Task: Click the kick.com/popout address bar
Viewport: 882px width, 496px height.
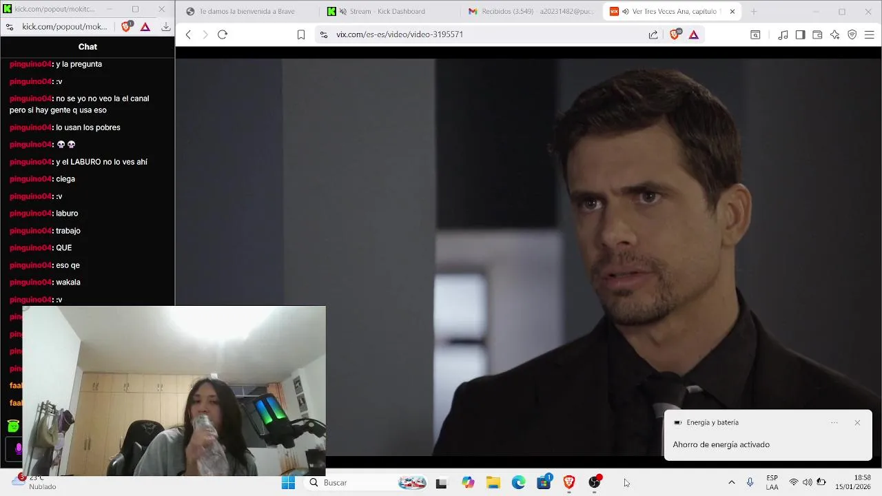Action: coord(65,27)
